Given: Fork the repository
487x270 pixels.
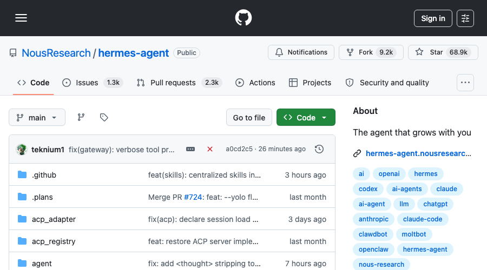Looking at the screenshot, I should click(x=371, y=52).
